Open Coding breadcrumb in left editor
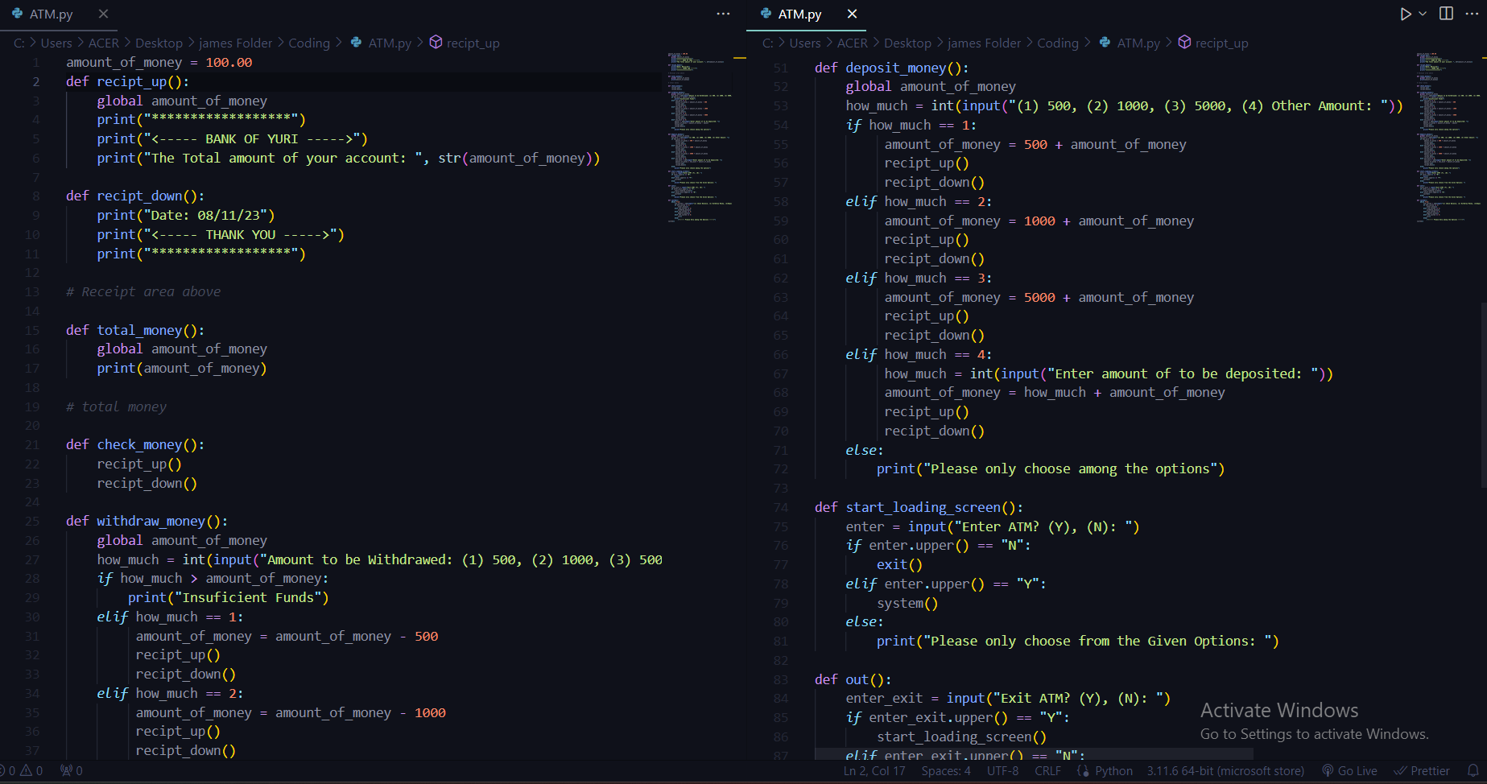The image size is (1487, 784). [x=309, y=43]
